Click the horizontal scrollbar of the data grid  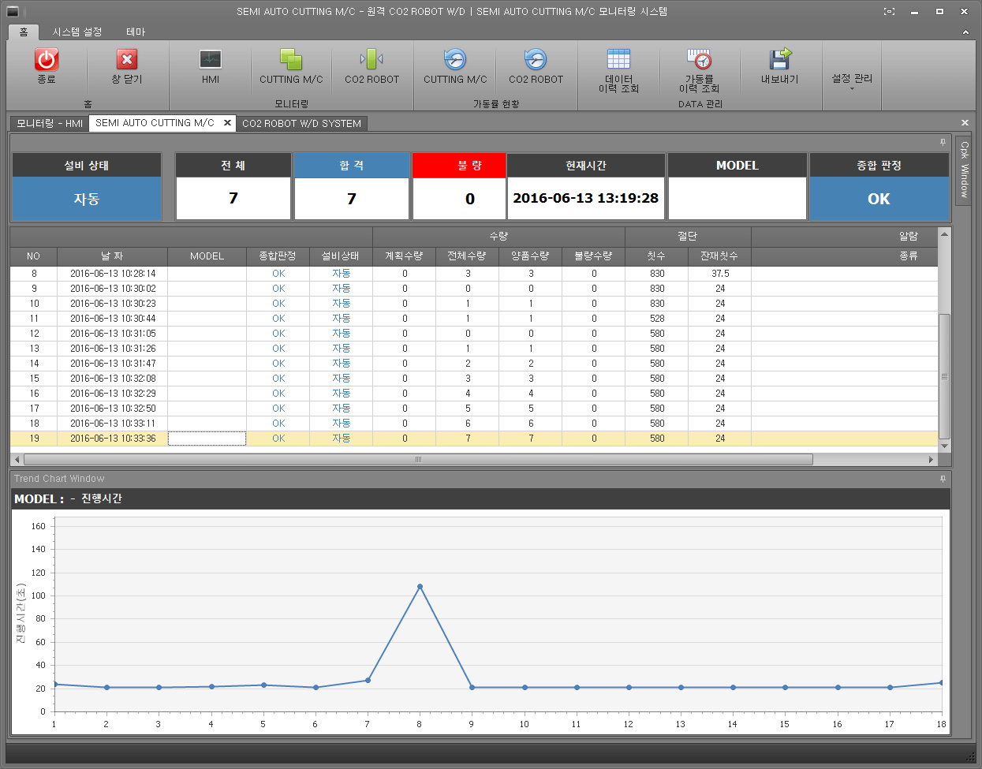pyautogui.click(x=418, y=460)
